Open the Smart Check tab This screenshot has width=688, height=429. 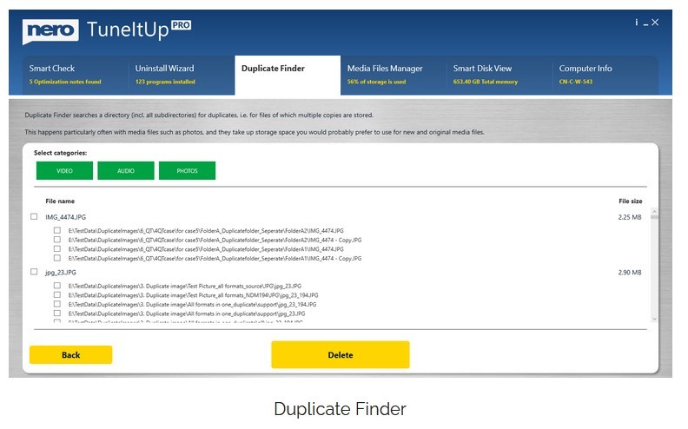(76, 75)
